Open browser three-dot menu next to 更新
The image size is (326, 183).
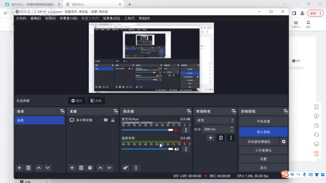320,13
